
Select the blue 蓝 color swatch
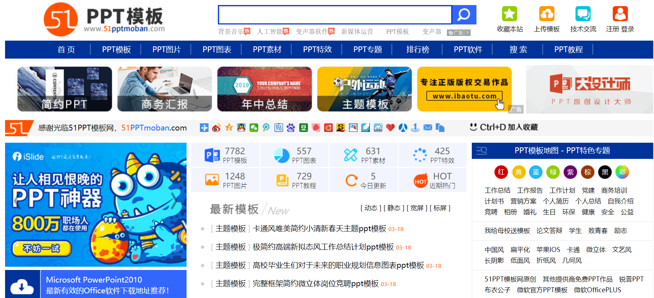point(536,172)
